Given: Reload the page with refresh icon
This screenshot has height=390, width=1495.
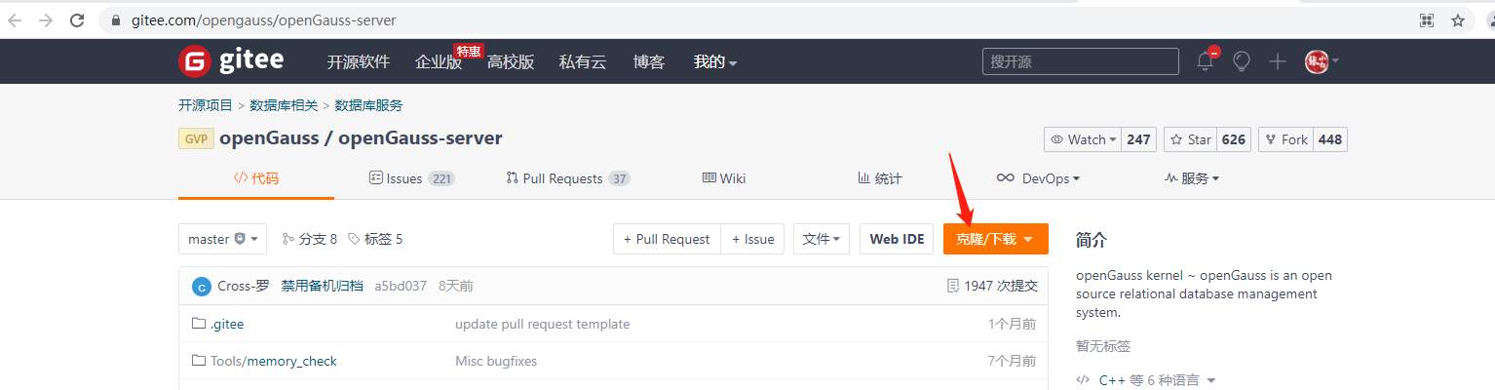Looking at the screenshot, I should 76,19.
